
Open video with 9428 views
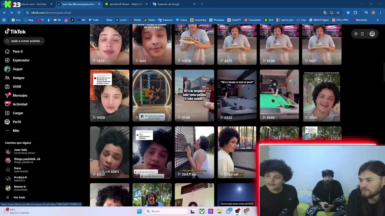pos(109,95)
